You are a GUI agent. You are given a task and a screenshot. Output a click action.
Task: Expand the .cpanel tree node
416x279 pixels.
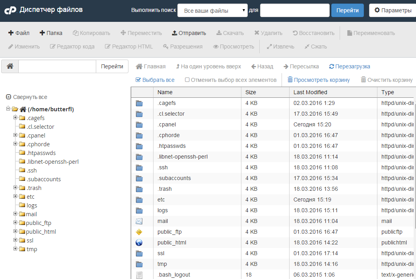point(16,135)
